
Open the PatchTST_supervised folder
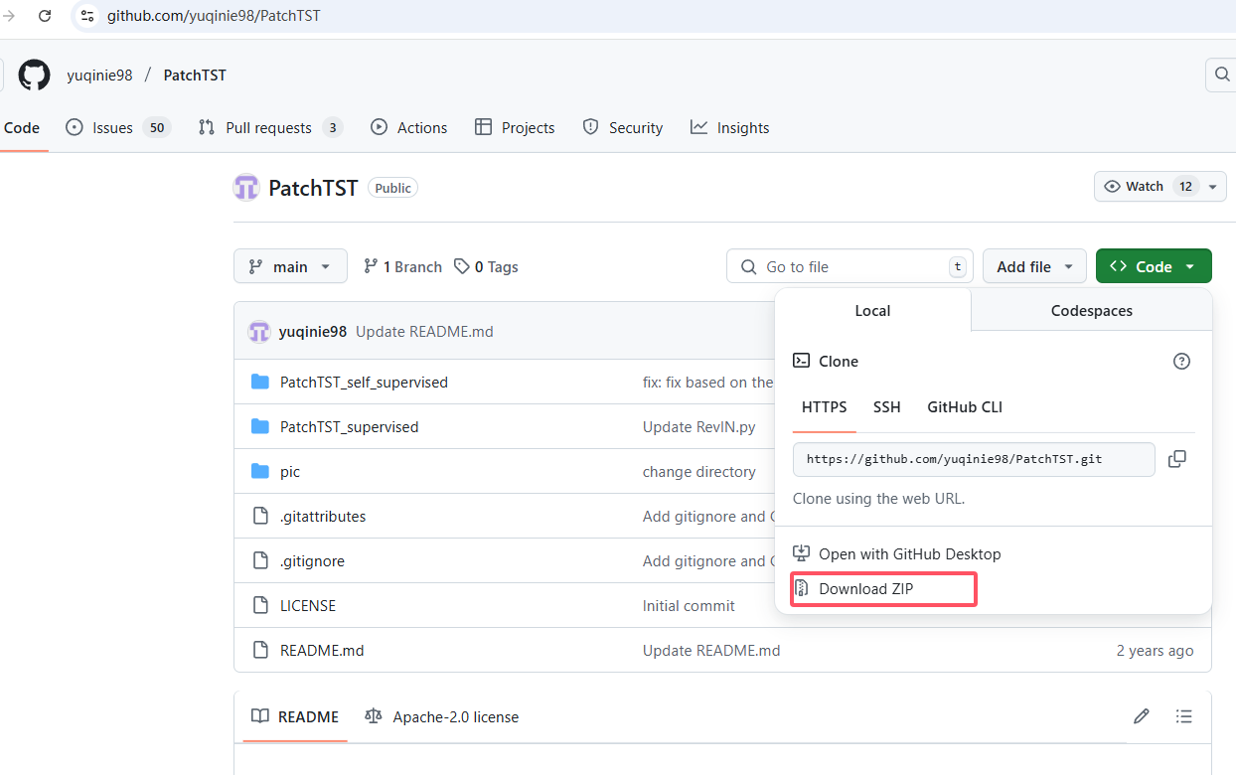click(349, 426)
